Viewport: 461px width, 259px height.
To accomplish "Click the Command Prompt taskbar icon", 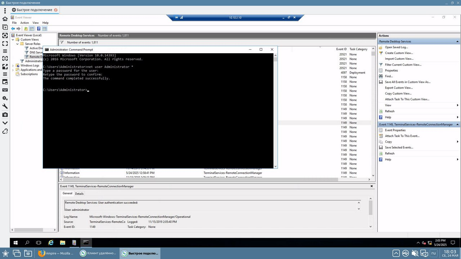I will (86, 243).
